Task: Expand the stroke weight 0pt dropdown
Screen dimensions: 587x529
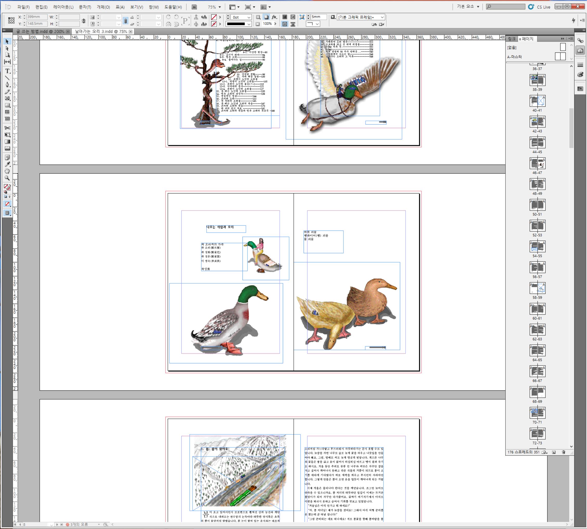Action: [x=249, y=17]
